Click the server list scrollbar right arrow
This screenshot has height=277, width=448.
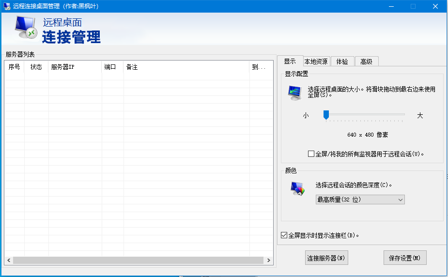click(x=269, y=260)
